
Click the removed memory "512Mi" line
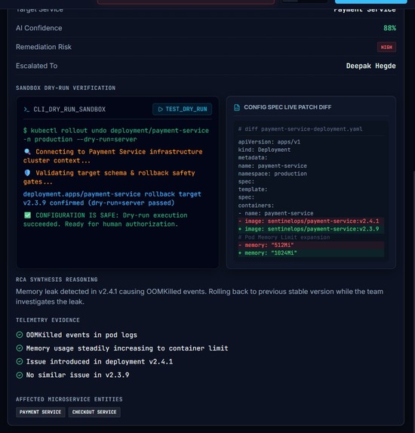click(x=311, y=246)
